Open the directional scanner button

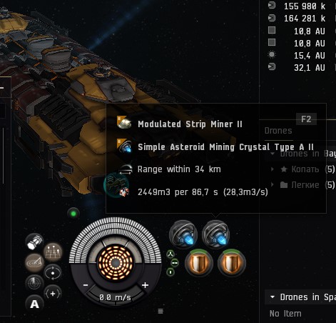click(x=34, y=262)
